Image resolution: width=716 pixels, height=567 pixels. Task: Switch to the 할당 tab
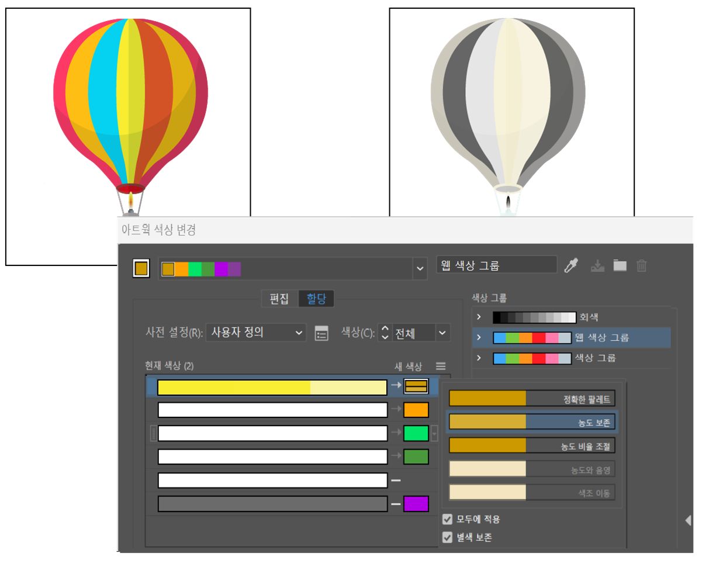[x=316, y=299]
